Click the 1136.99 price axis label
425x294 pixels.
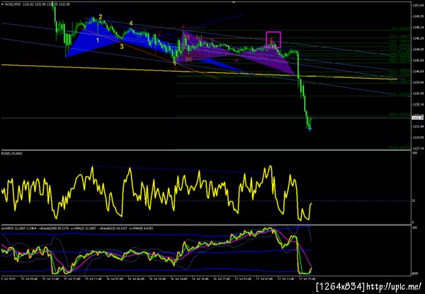[x=417, y=94]
